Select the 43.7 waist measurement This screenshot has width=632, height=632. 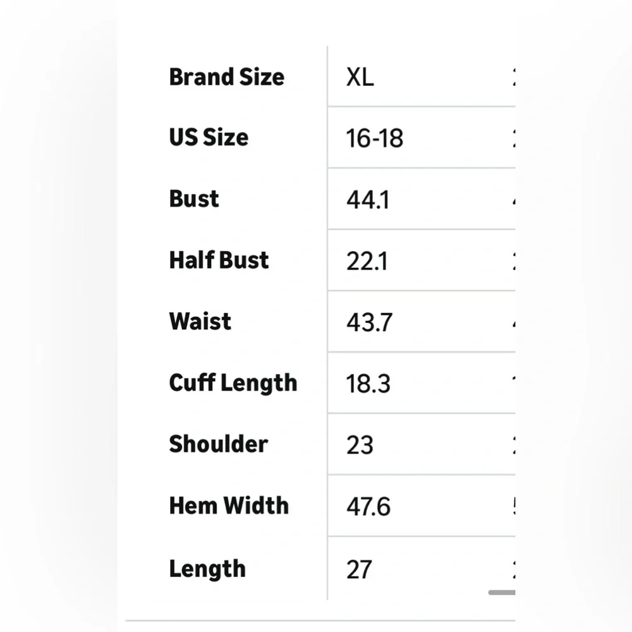pos(369,322)
